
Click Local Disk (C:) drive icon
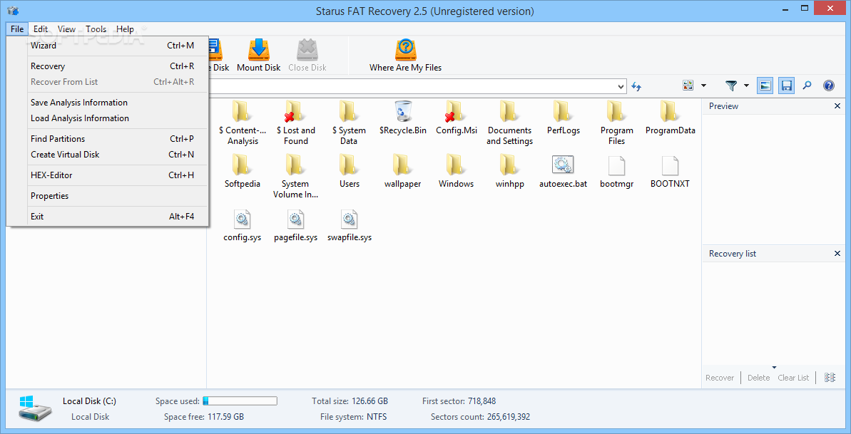pos(36,408)
